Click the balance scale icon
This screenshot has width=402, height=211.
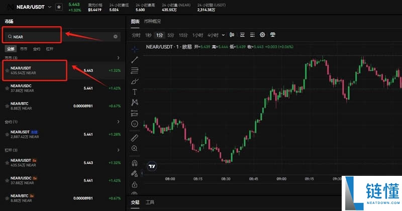point(272,35)
